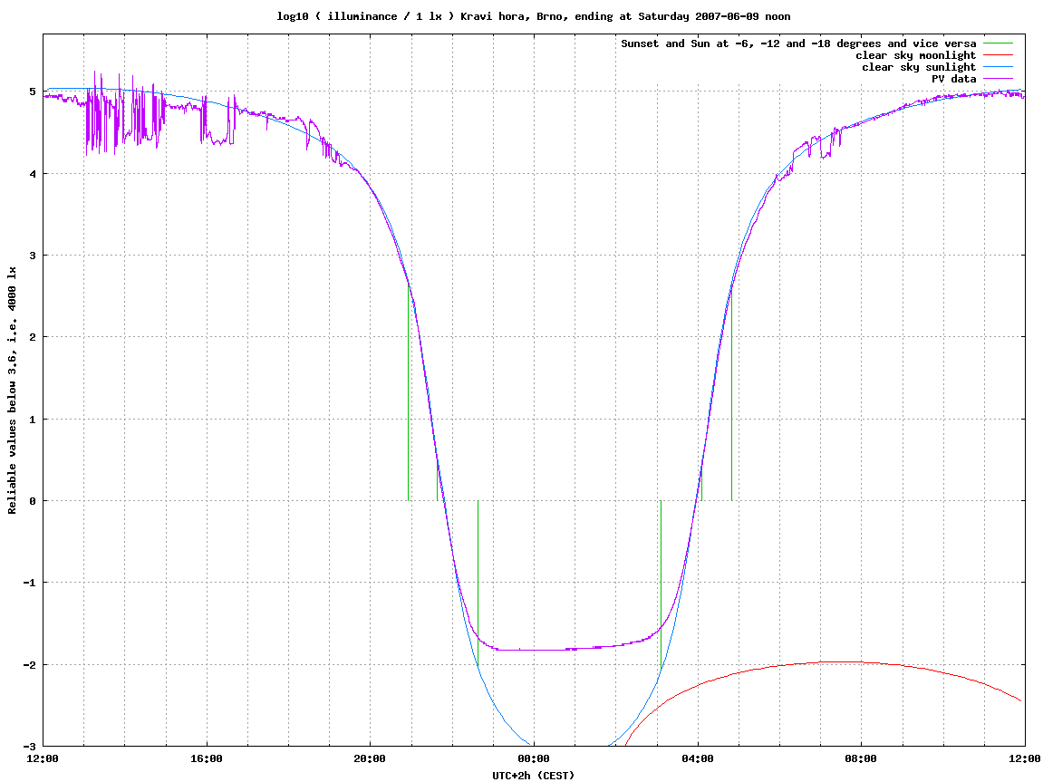Screen dimensions: 1043x782
Task: Click the y-axis tick label '-1'
Action: pos(29,583)
